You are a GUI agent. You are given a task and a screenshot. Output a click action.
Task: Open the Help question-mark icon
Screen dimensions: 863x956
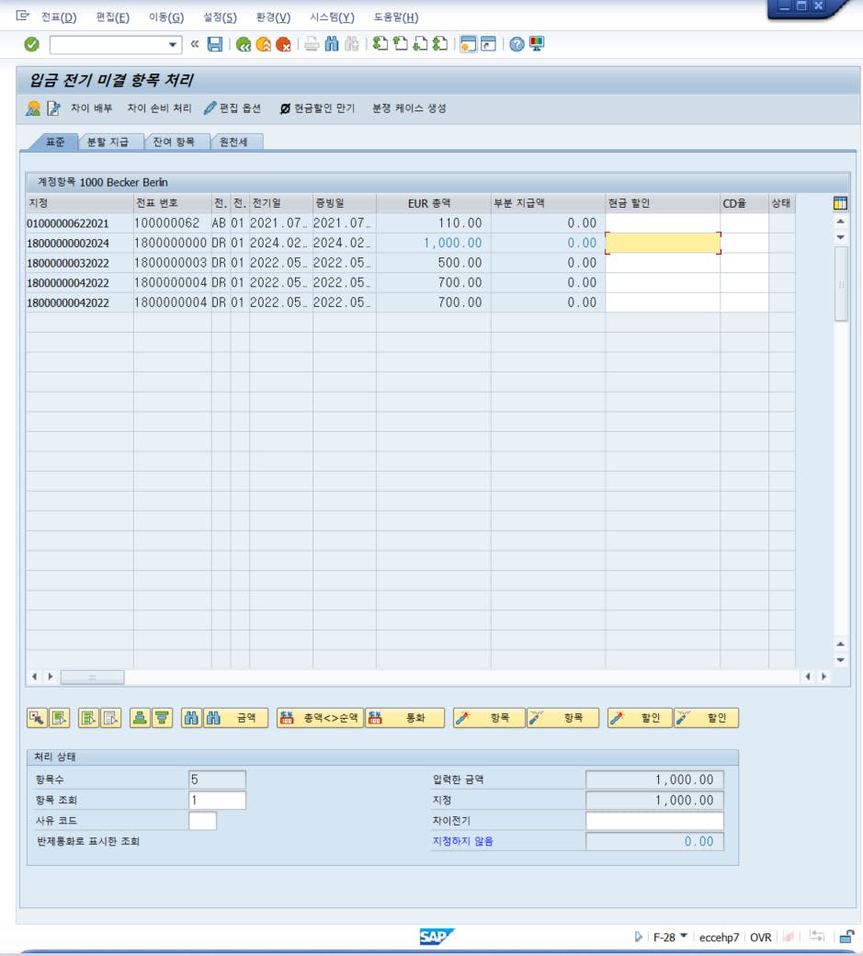point(517,44)
